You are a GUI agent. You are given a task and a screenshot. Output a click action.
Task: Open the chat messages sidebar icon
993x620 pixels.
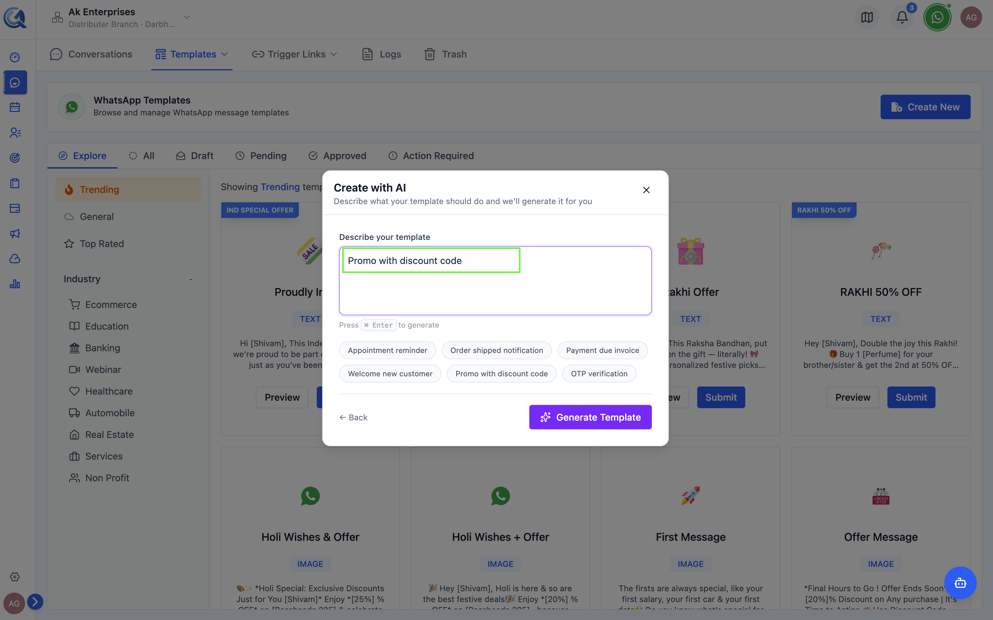(x=15, y=83)
